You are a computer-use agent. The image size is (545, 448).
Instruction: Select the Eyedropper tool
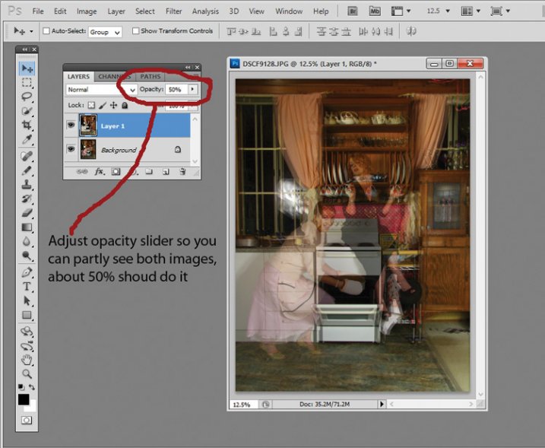click(x=27, y=139)
